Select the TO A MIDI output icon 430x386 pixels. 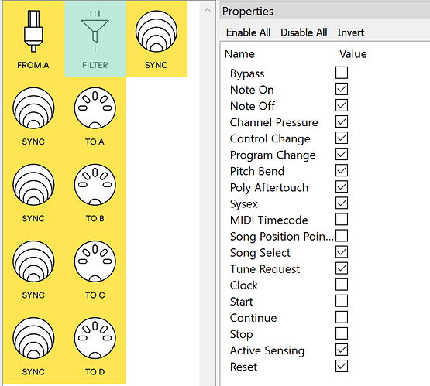[95, 108]
